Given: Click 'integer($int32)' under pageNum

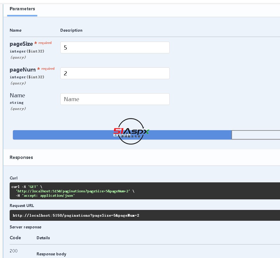Looking at the screenshot, I should 27,77.
